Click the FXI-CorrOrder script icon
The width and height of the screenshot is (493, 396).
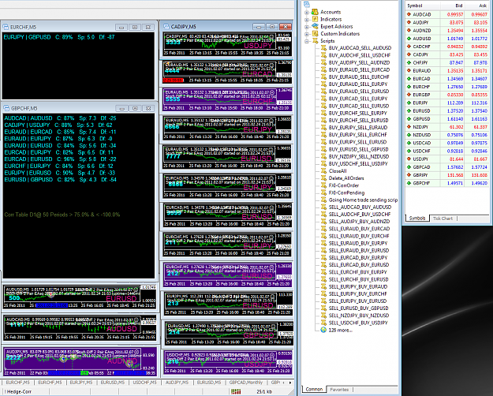pyautogui.click(x=323, y=185)
